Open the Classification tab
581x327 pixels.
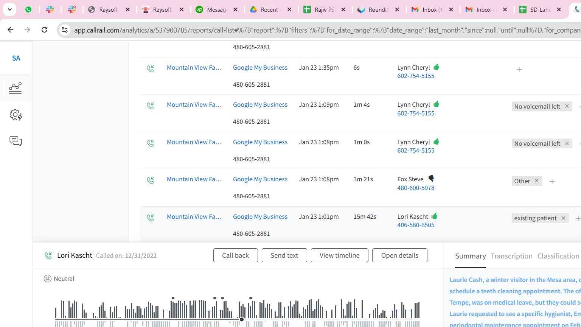coord(558,256)
